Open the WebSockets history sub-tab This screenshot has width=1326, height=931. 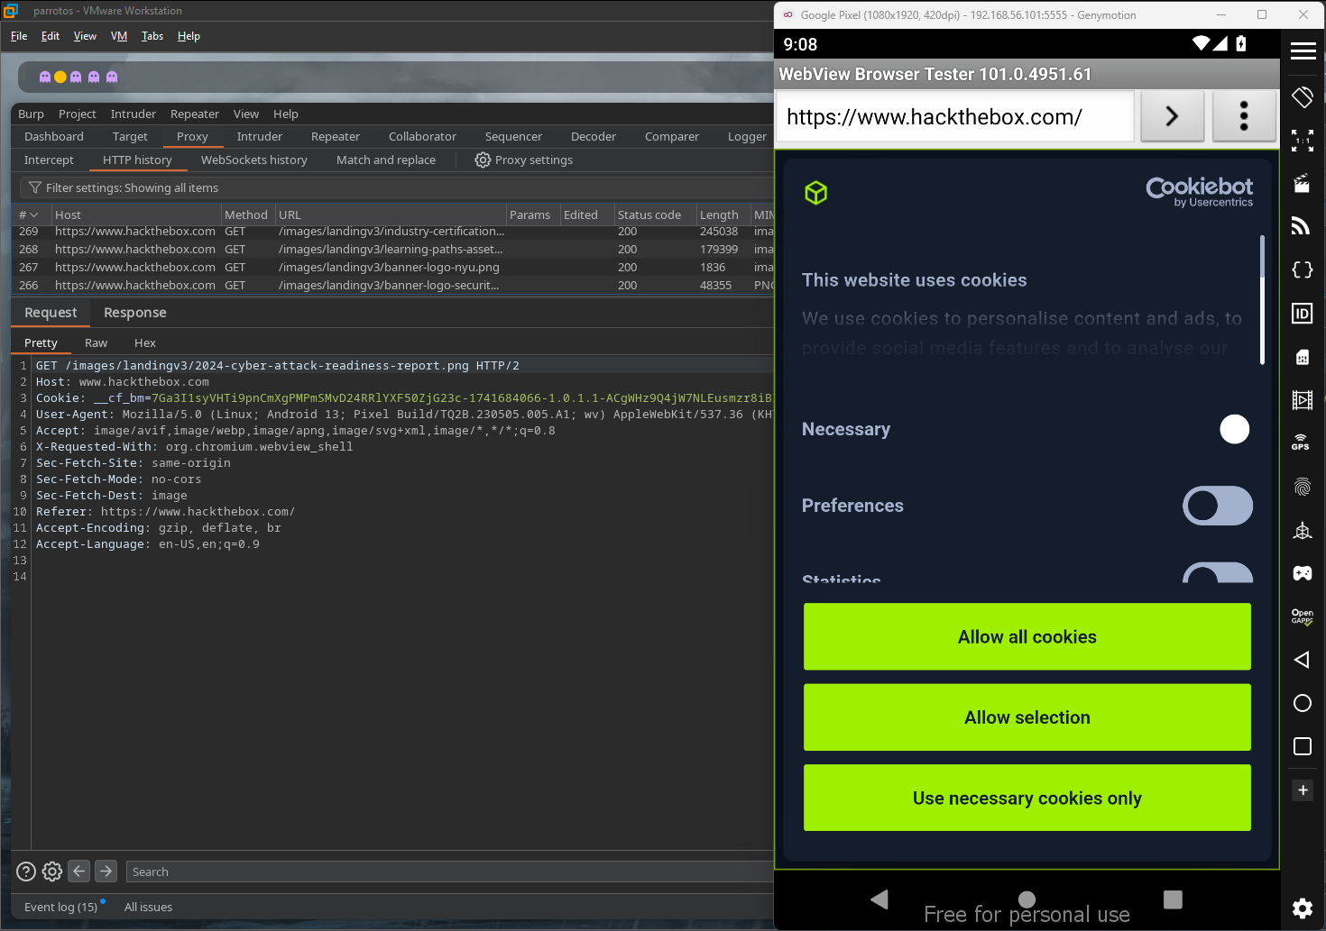click(x=254, y=160)
